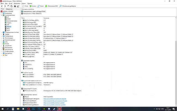Open the Opera browser from the taskbar
177x111 pixels.
coord(28,109)
